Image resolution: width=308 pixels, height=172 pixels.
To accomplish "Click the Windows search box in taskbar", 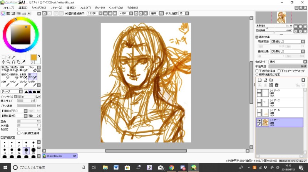I will (49, 167).
